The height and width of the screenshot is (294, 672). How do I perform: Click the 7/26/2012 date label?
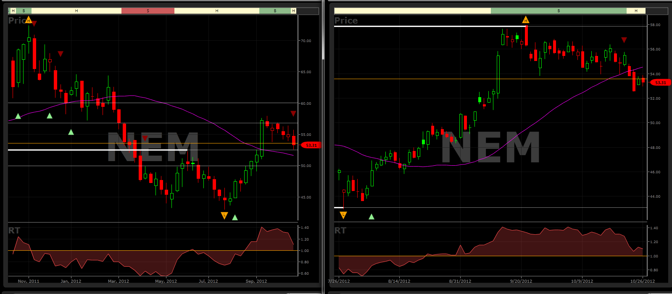338,281
